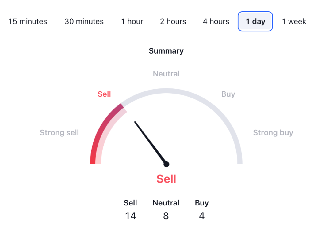Click the selected 1 day tab
Screen dimensions: 314x233
pos(255,21)
